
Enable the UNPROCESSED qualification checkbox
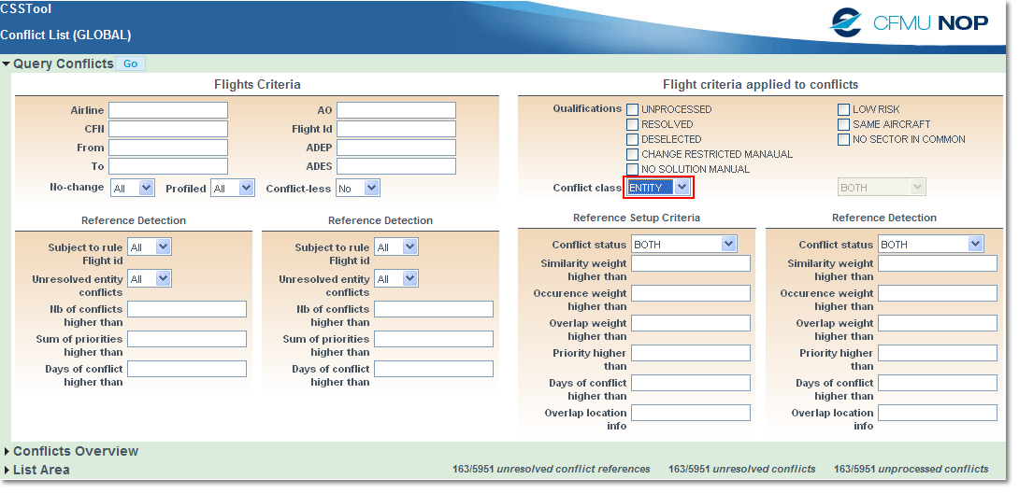pos(633,109)
